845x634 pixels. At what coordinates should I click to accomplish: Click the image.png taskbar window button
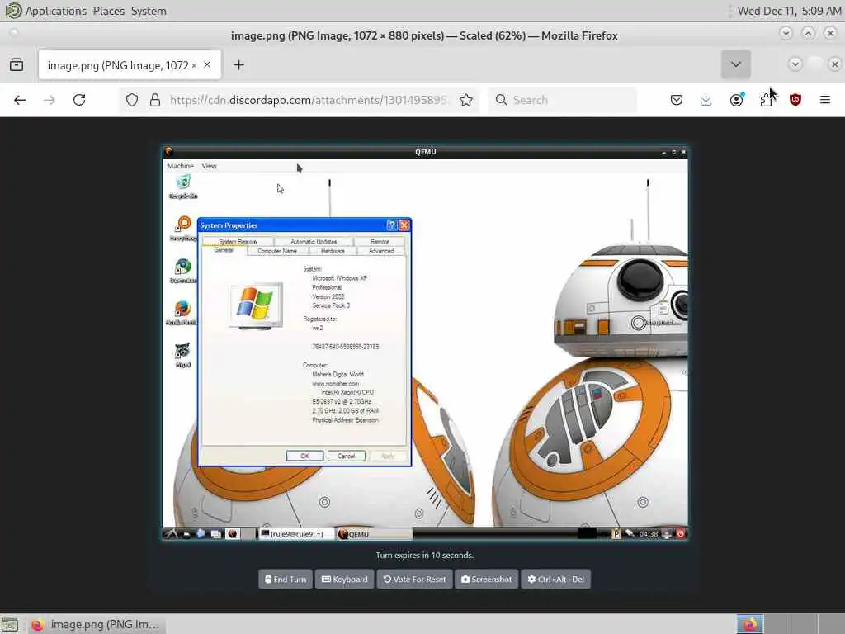tap(96, 624)
